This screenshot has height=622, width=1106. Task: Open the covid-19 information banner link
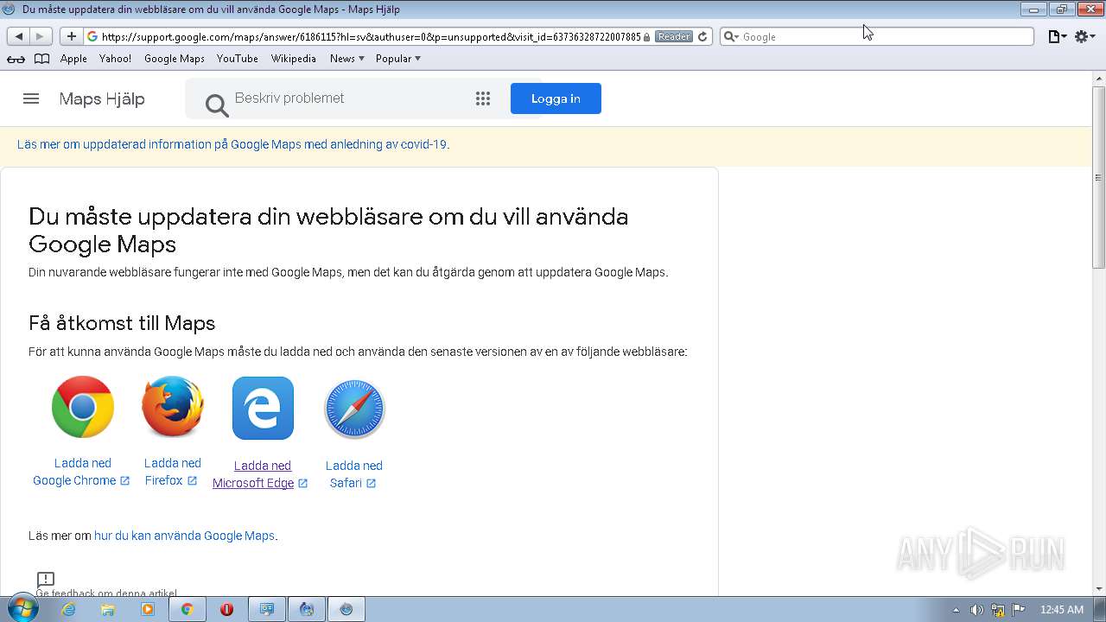point(232,144)
